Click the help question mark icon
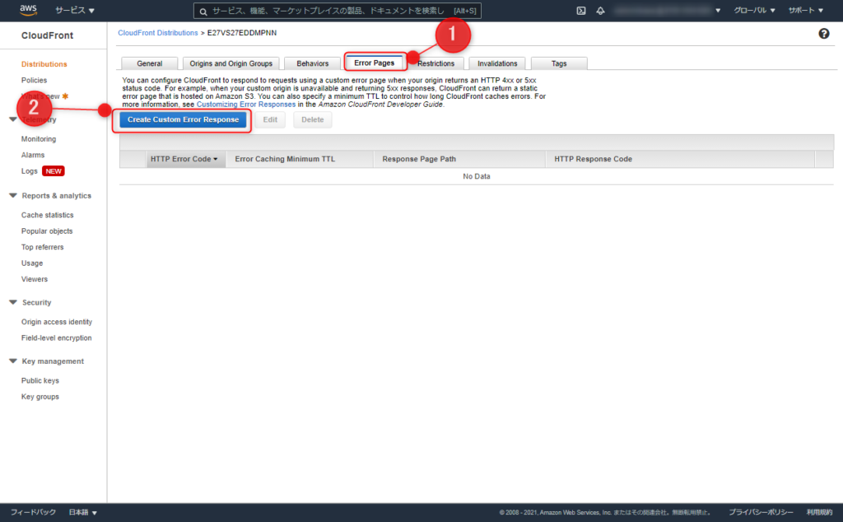 point(823,33)
